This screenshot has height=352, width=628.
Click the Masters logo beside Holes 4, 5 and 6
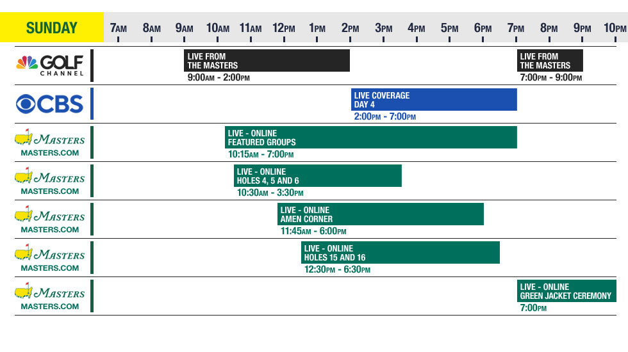[x=50, y=181]
